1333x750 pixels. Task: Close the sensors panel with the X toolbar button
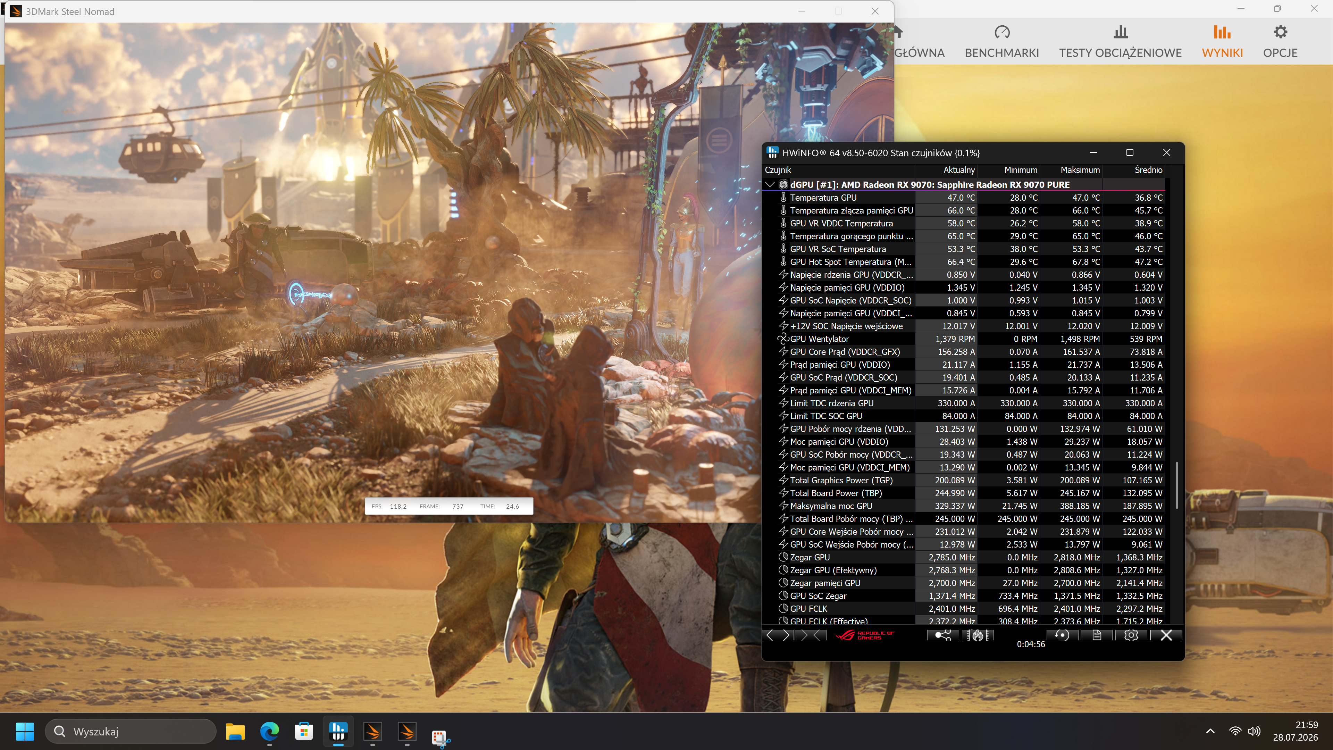point(1166,635)
